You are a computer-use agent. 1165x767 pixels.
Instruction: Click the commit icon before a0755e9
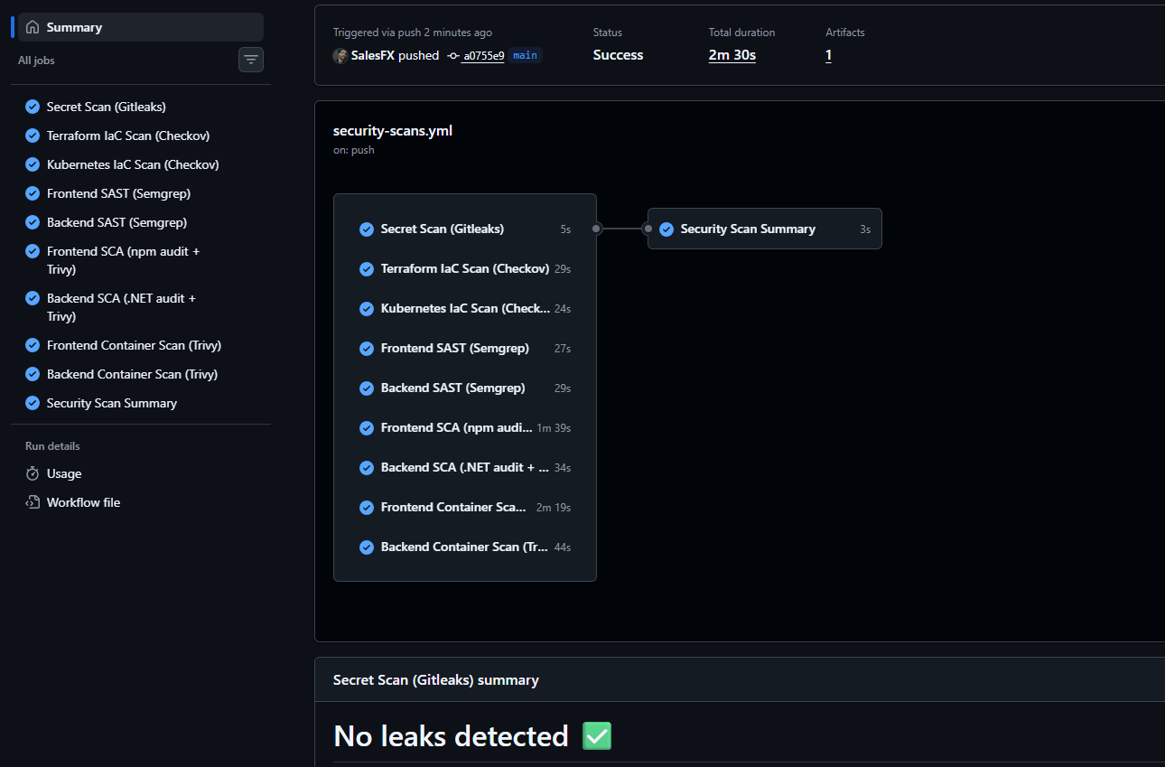tap(453, 56)
